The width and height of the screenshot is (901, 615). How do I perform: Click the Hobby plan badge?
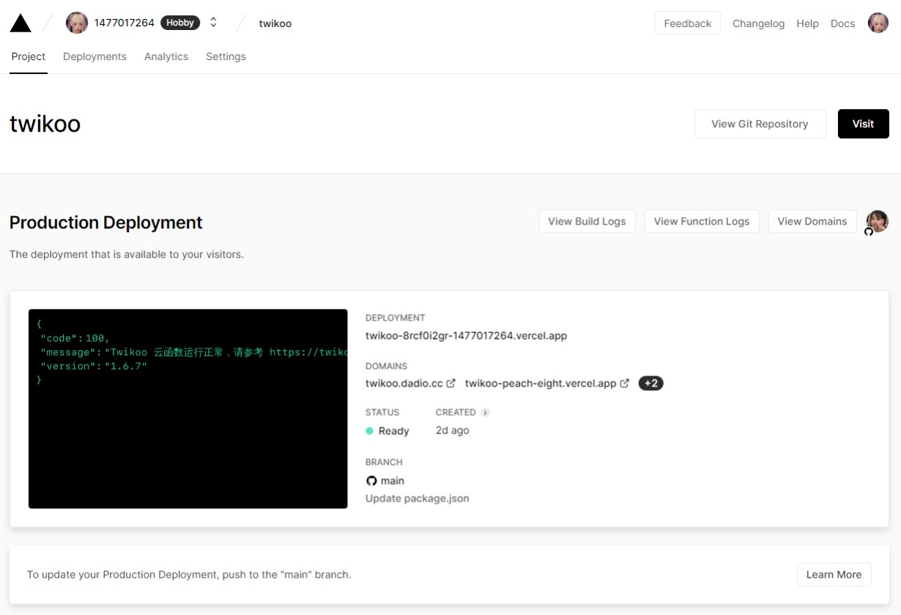click(x=180, y=23)
